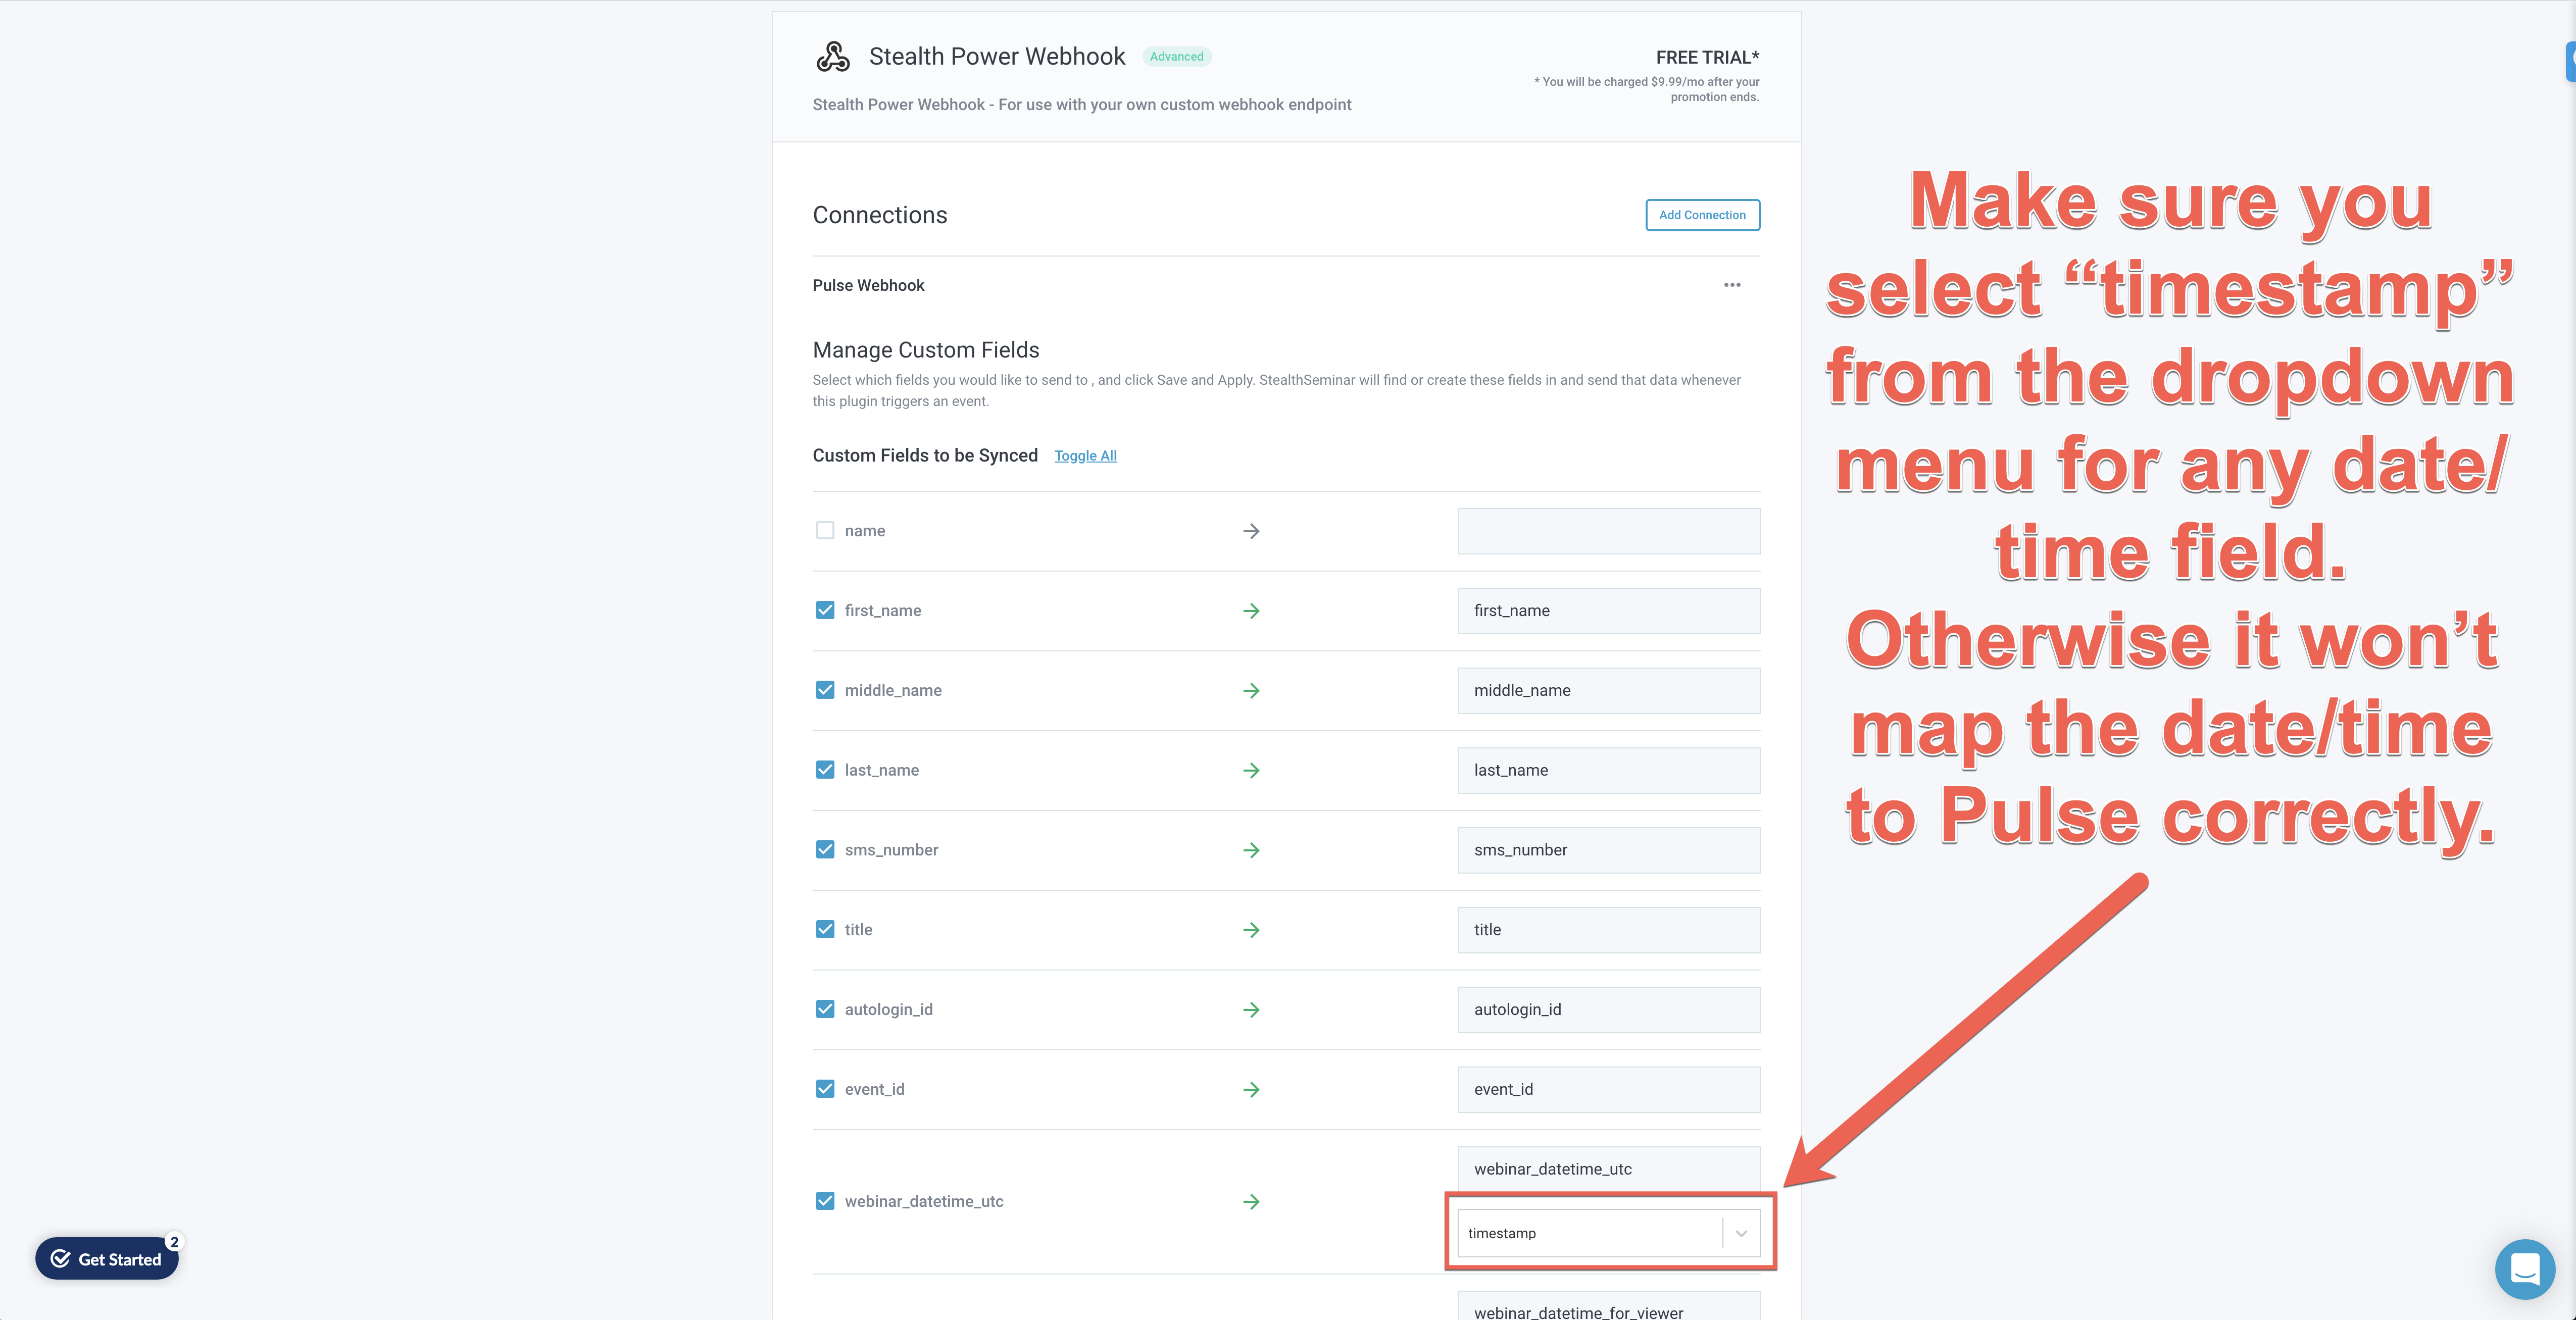Click the FREE TRIAL* label
2576x1320 pixels.
click(1707, 58)
